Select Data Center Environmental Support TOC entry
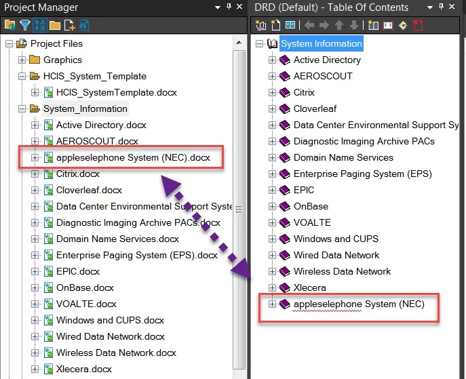 (376, 125)
